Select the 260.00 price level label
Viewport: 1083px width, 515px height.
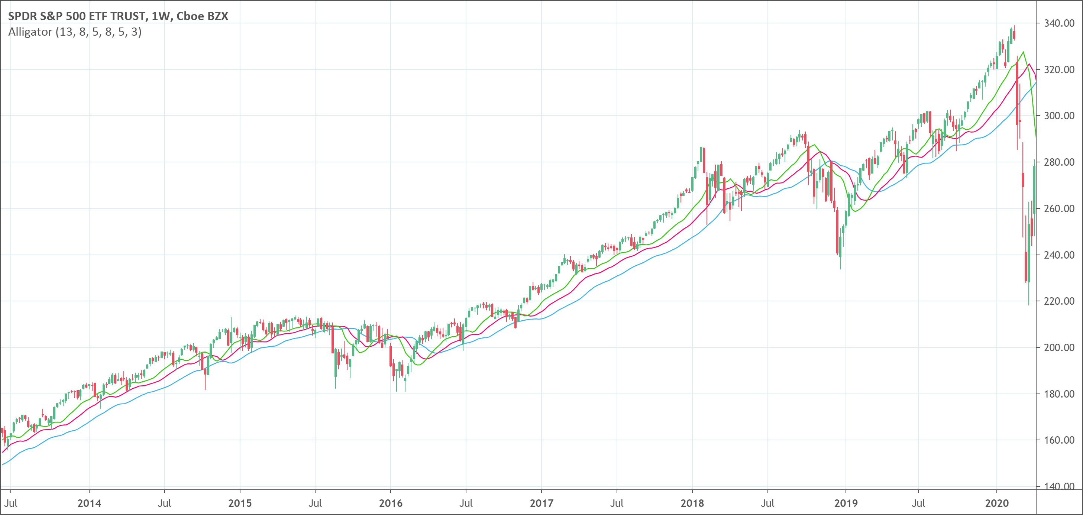pyautogui.click(x=1059, y=208)
